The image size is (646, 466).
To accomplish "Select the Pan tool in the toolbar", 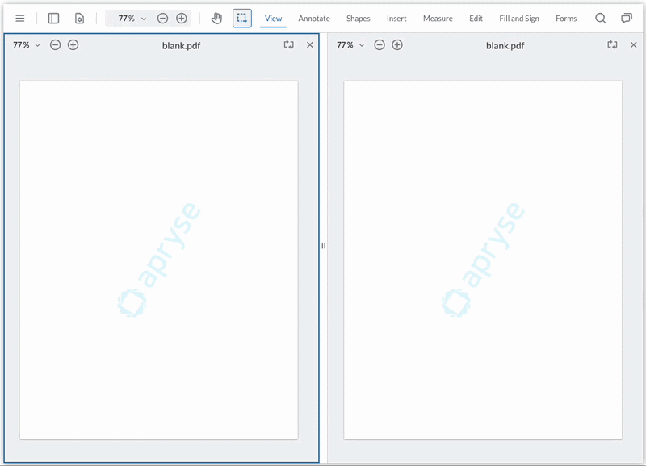I will (216, 18).
